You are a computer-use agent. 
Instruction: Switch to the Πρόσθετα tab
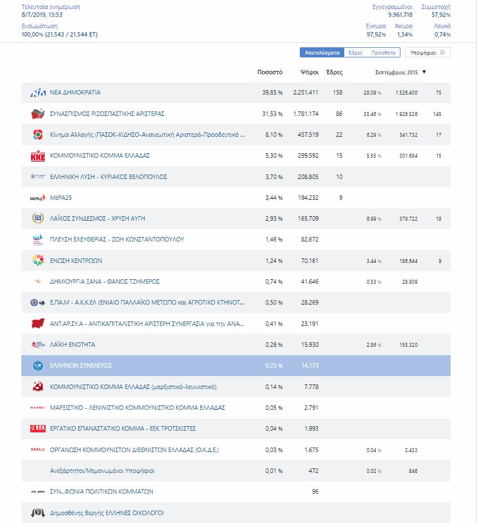pyautogui.click(x=383, y=53)
